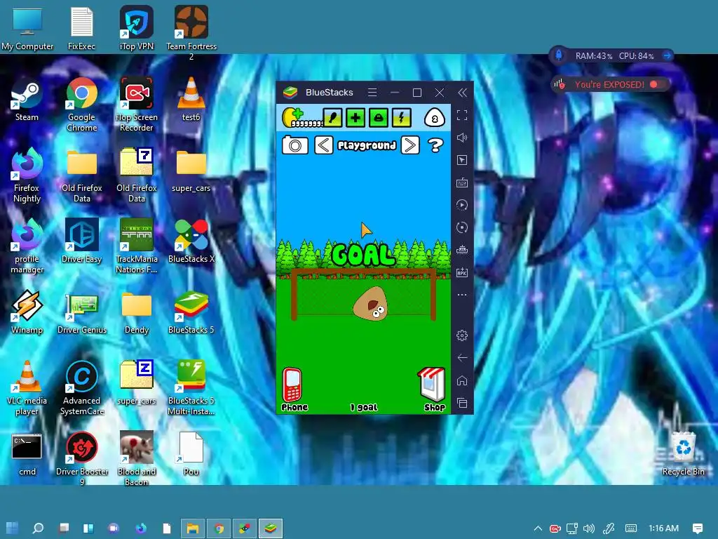Screen dimensions: 718x539
Task: Click the rocket boost icon in RAM widget
Action: point(559,55)
